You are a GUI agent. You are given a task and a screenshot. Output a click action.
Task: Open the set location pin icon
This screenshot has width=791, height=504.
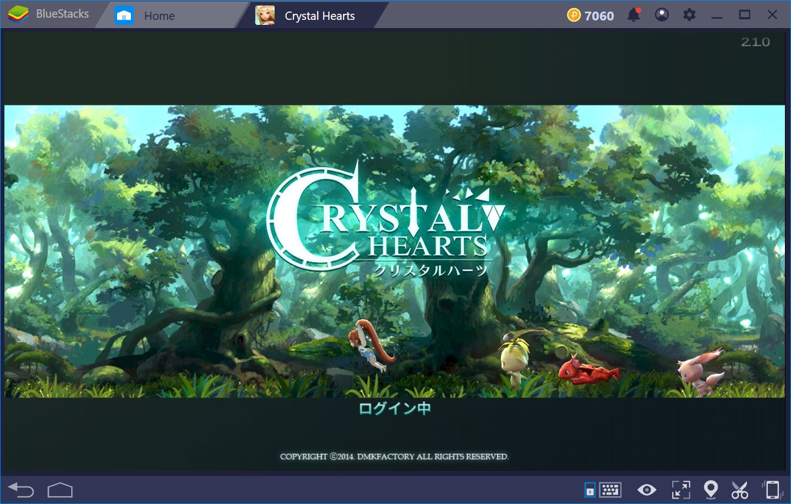pyautogui.click(x=711, y=490)
